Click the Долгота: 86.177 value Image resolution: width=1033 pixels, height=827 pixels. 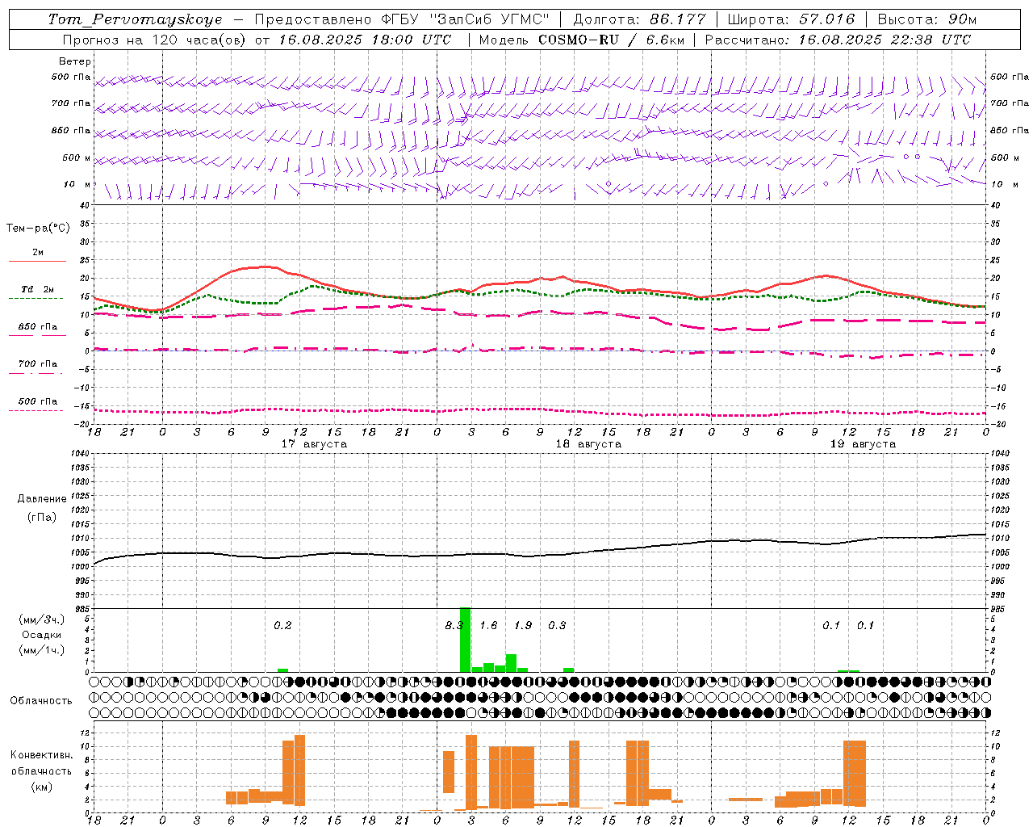tap(639, 19)
